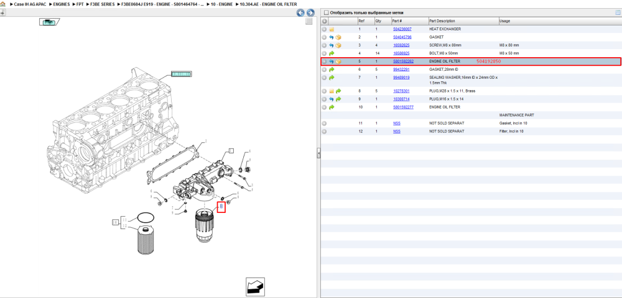Mark the SEALING WASHER row selector circle
The width and height of the screenshot is (622, 298).
(325, 78)
